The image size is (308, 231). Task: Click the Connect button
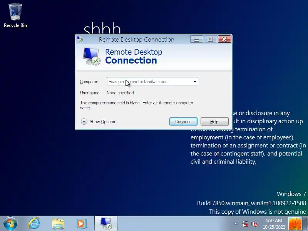pos(183,122)
